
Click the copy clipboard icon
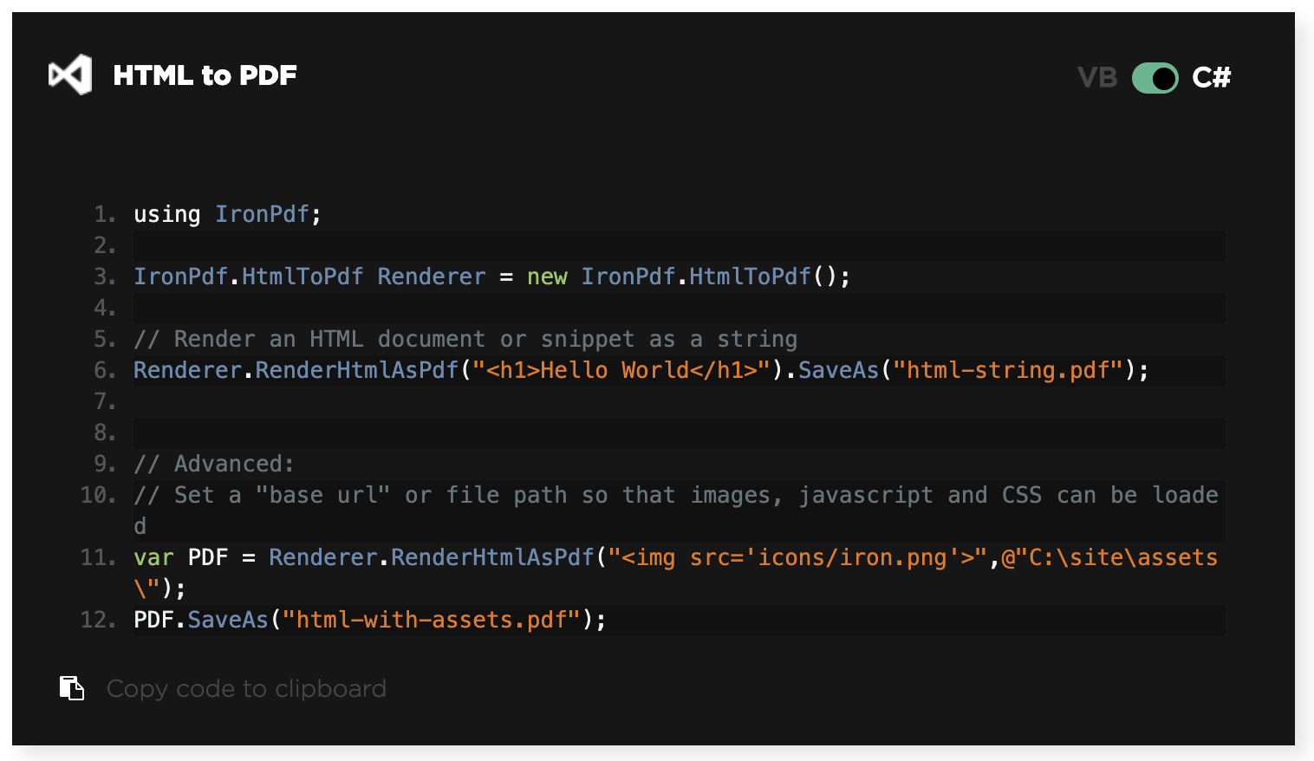tap(72, 688)
